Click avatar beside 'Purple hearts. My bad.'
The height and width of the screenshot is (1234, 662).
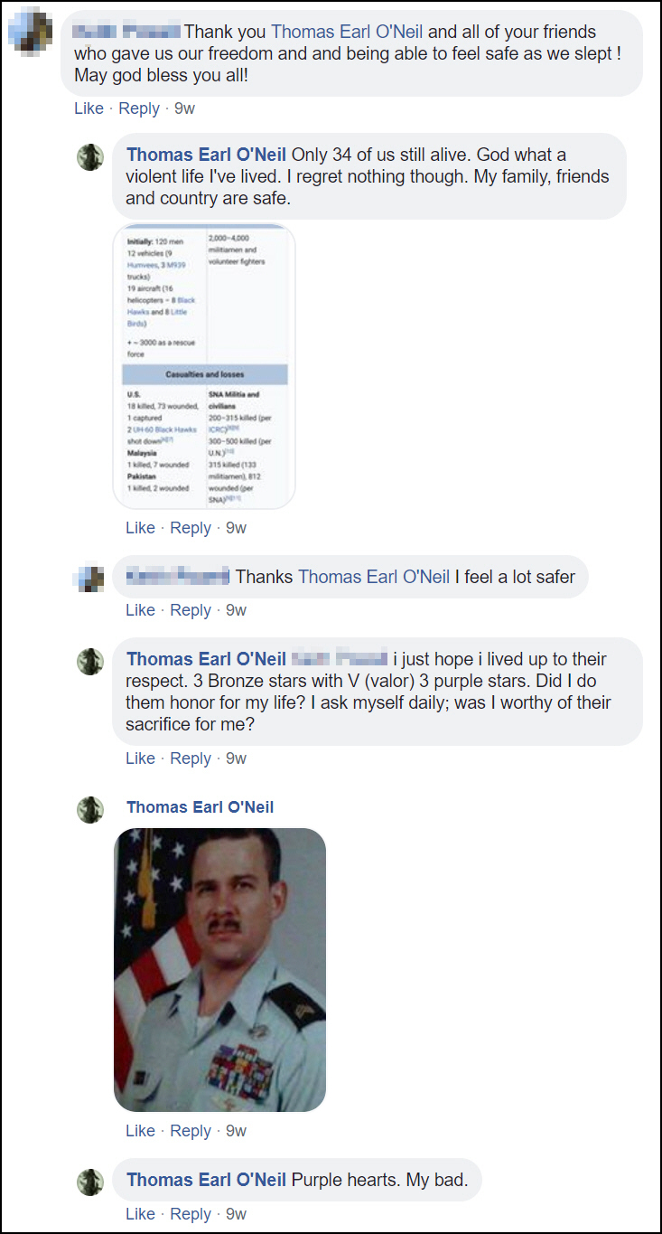point(90,1182)
